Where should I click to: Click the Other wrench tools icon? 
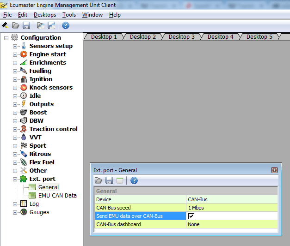pos(24,170)
